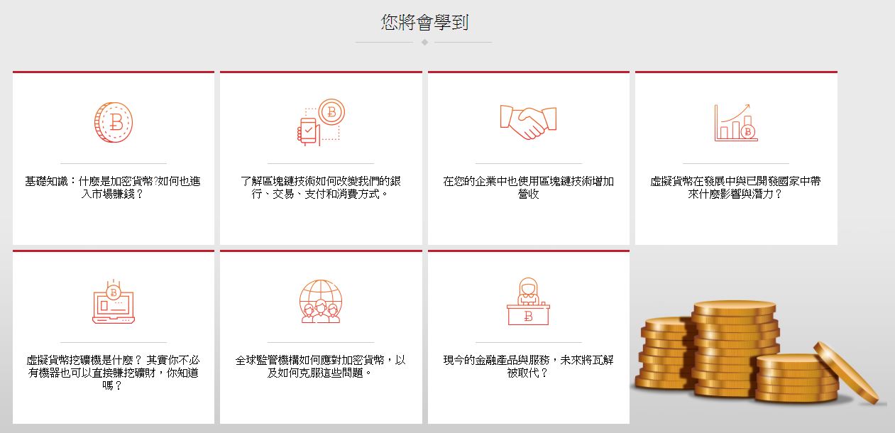Screen dimensions: 895x433
Task: Click the 了解區塊鏈技術 blockchain banking text
Action: 321,187
